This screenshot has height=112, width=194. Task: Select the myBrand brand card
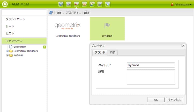[107, 29]
